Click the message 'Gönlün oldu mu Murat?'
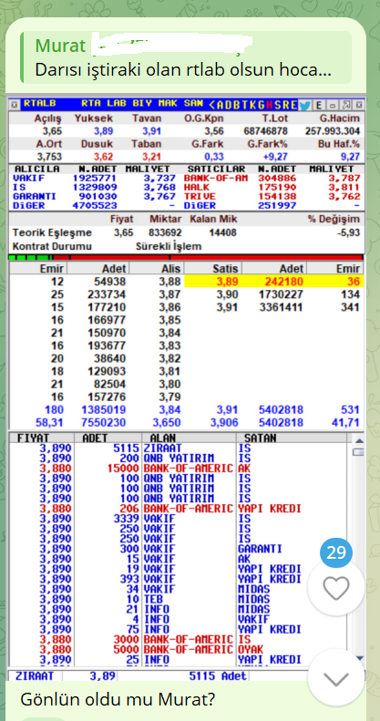Viewport: 380px width, 721px height. tap(118, 700)
